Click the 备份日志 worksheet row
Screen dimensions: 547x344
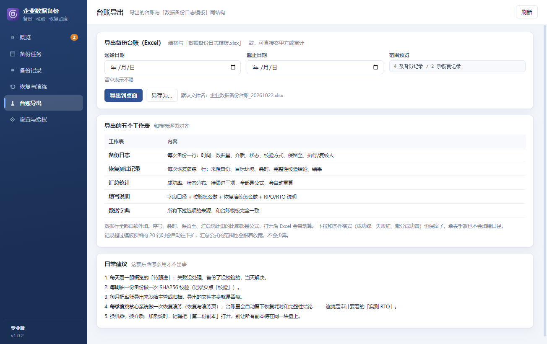pyautogui.click(x=315, y=155)
